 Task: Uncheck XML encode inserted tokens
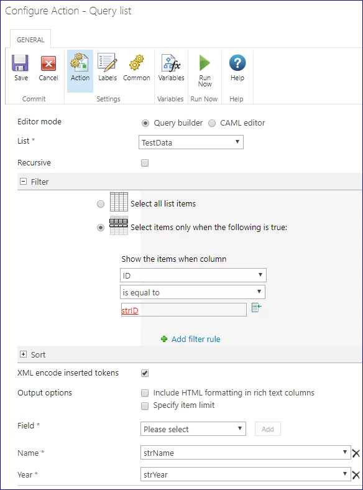(x=145, y=373)
